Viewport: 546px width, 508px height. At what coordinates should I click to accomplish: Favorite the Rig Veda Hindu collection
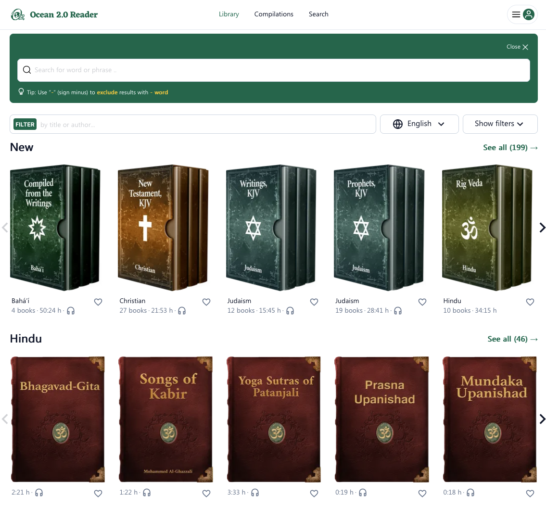[530, 302]
